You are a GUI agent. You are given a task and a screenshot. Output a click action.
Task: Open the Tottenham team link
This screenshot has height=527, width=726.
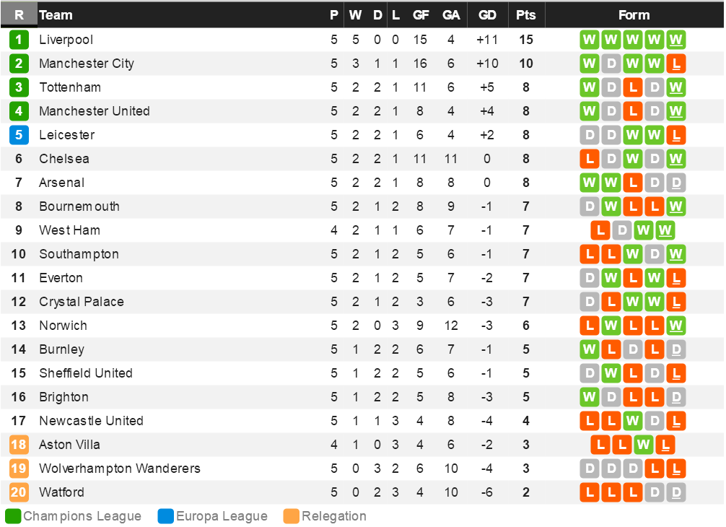[70, 87]
